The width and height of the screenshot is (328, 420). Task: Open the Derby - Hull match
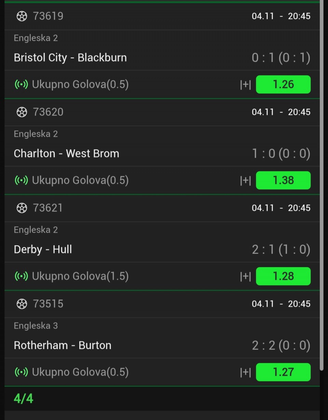tap(43, 249)
